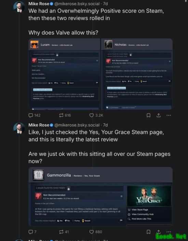Repost the first post with 616 reposts

point(65,115)
